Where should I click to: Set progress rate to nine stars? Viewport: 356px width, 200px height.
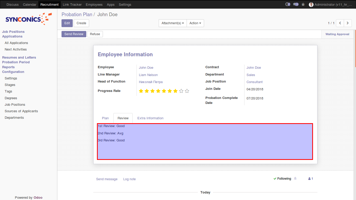pyautogui.click(x=187, y=91)
